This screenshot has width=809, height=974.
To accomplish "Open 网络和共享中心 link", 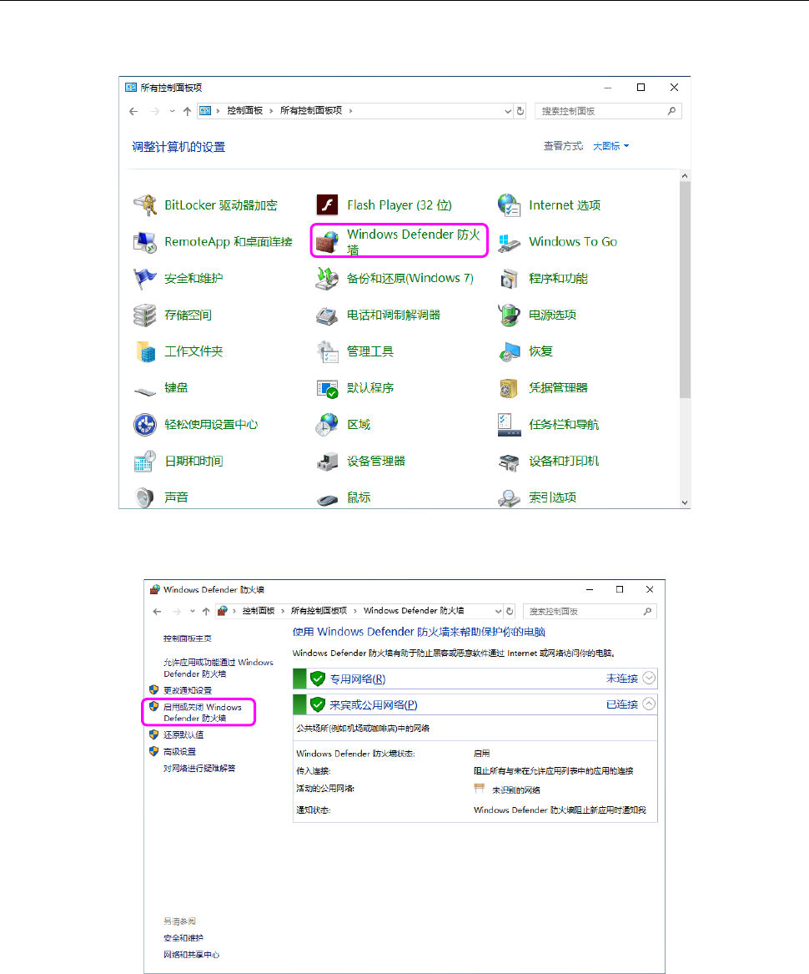I will coord(191,955).
